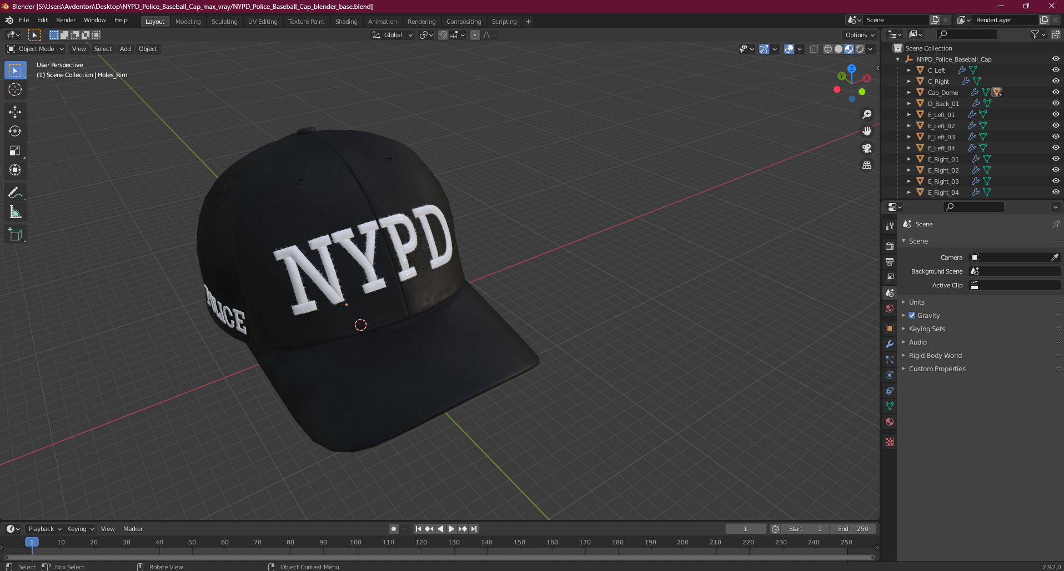Hide the NYPD_Police_Baseball_Cap collection

(x=1056, y=59)
